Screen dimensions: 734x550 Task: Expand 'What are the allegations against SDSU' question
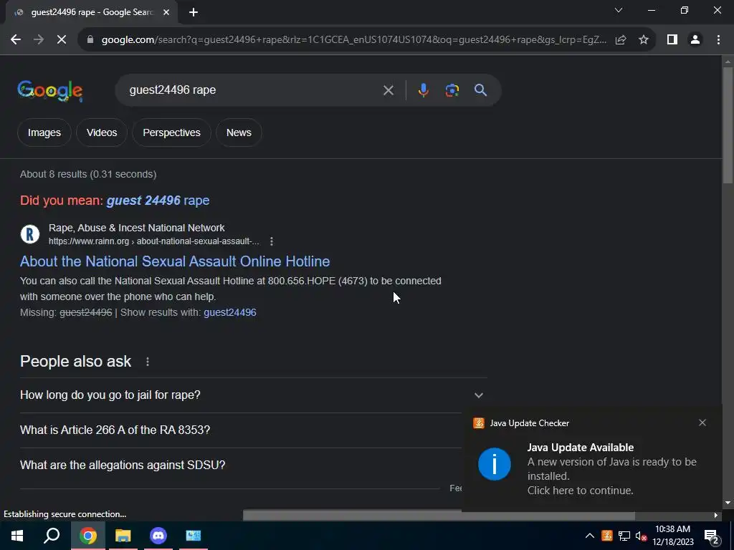point(241,465)
